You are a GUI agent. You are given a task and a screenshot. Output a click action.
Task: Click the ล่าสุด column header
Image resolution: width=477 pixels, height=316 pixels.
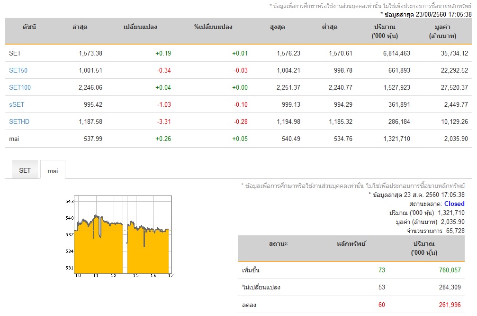[x=80, y=27]
